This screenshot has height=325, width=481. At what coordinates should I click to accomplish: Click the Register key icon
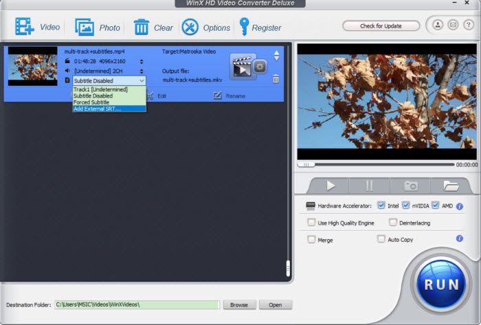tap(244, 27)
